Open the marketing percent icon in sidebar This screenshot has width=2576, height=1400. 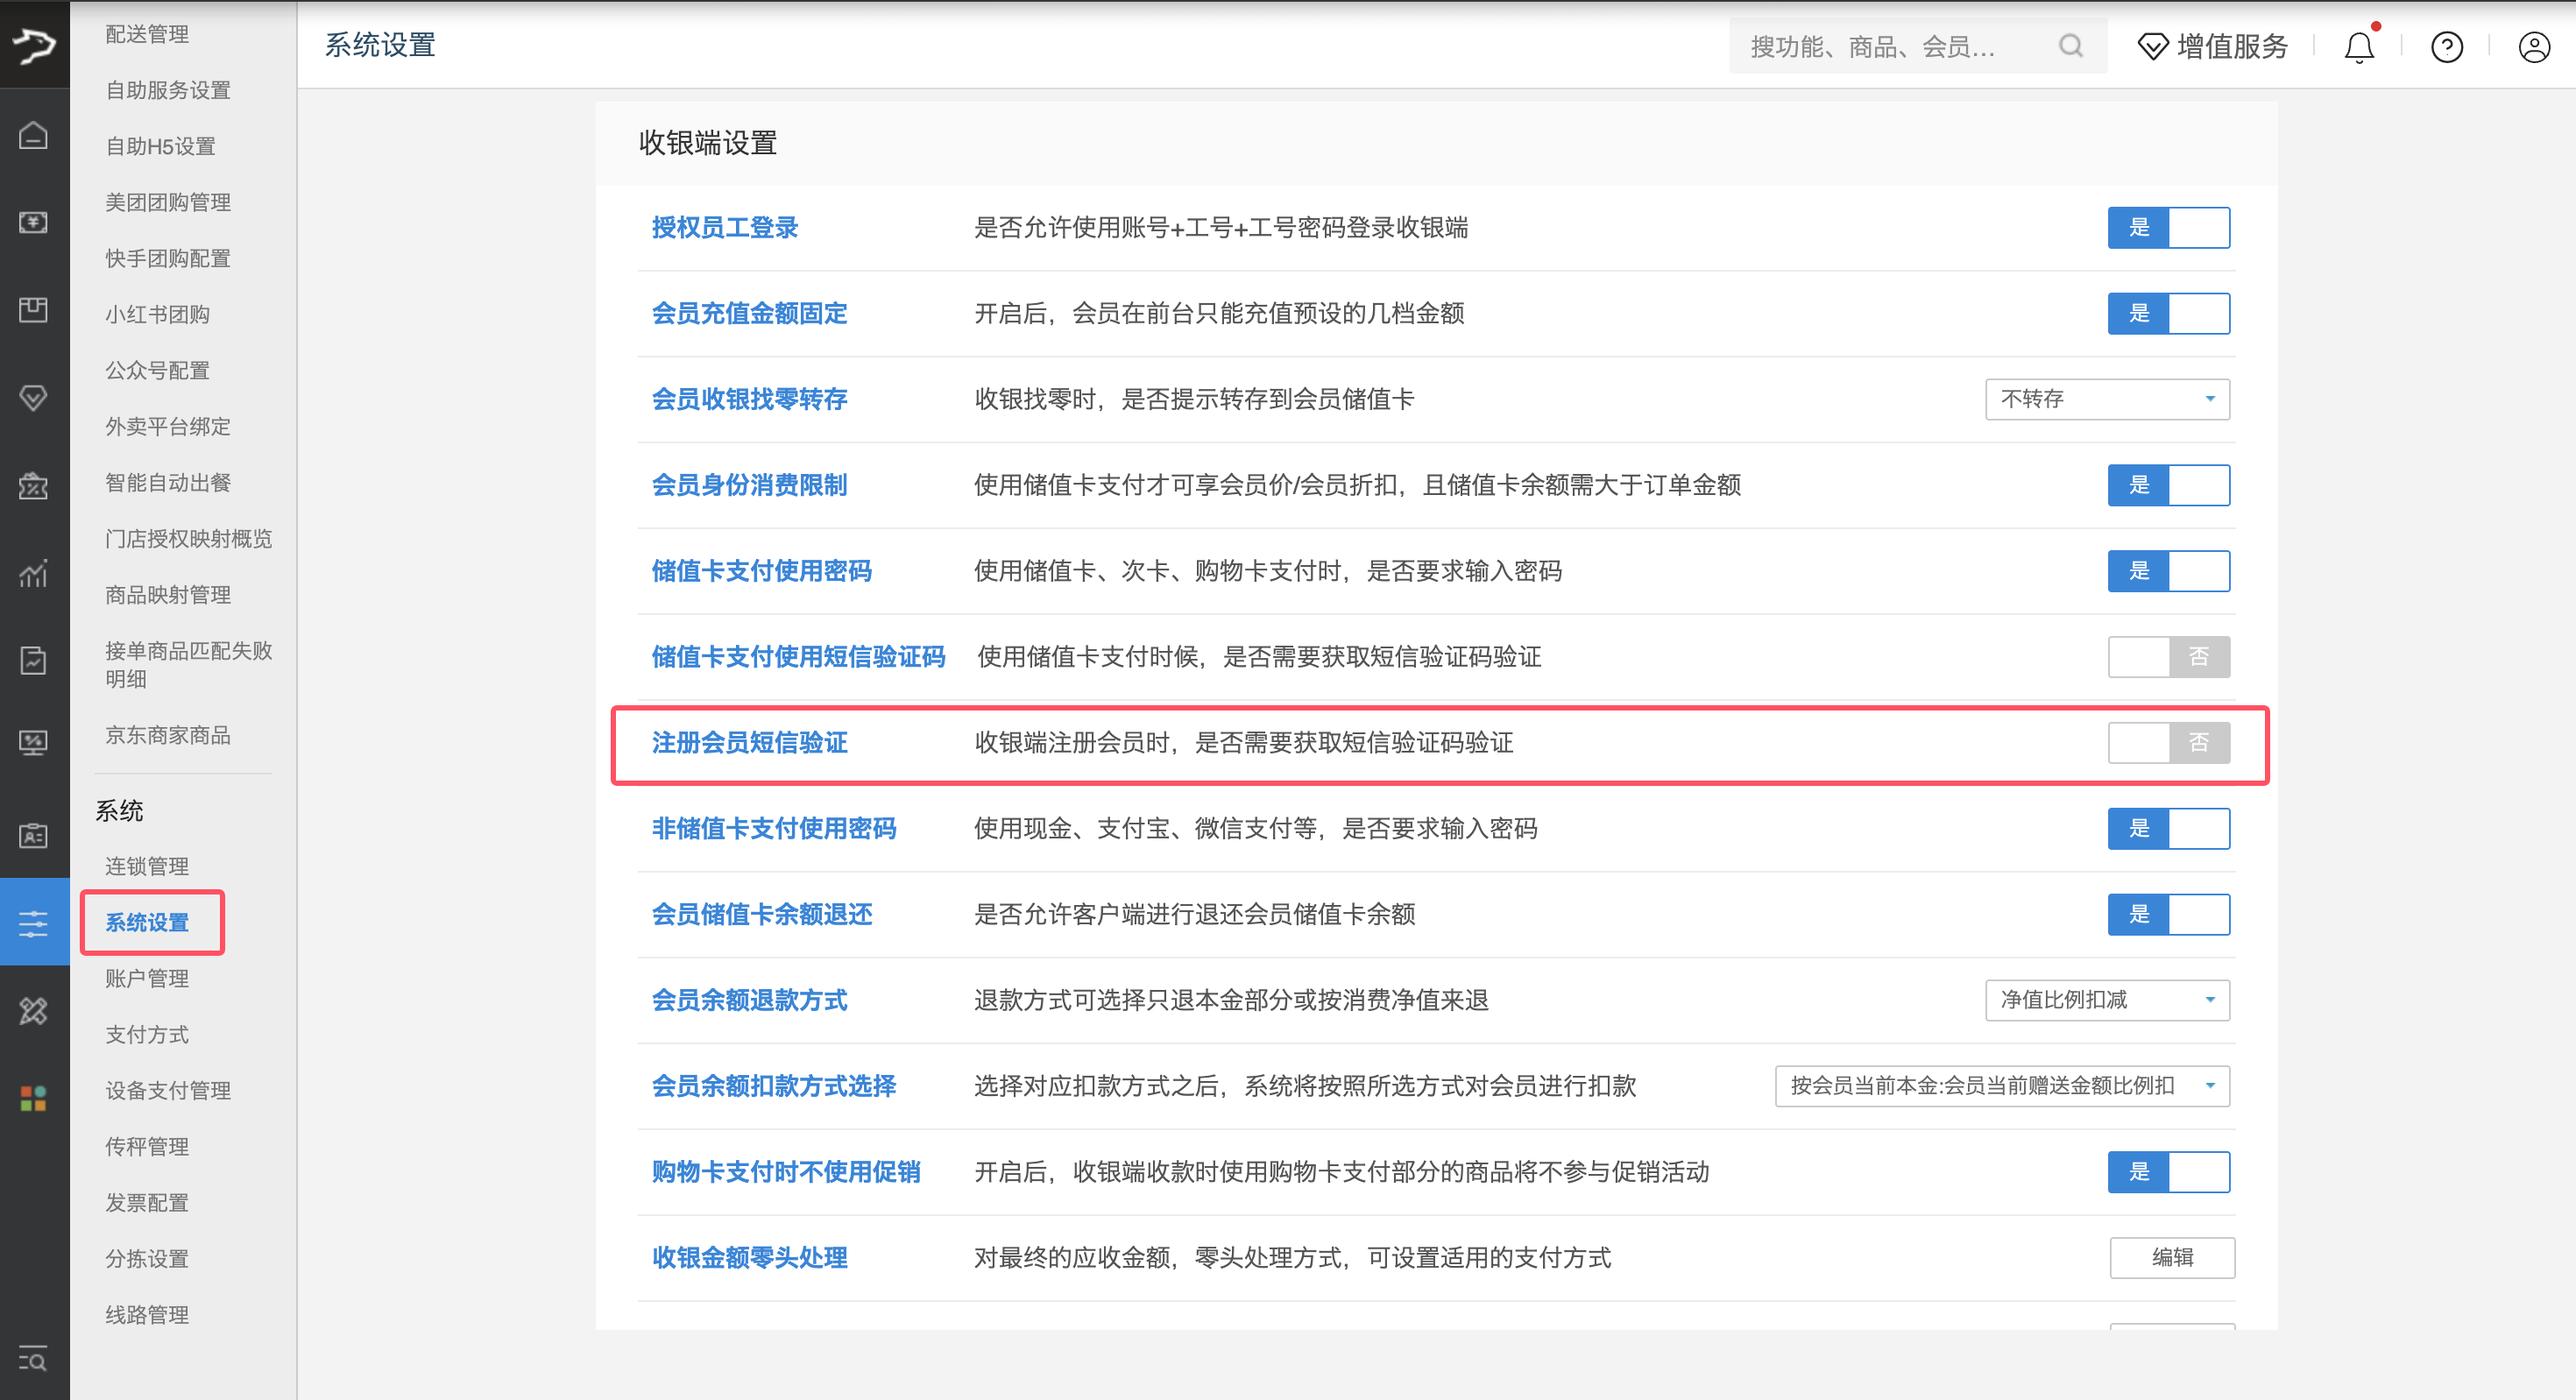coord(34,485)
